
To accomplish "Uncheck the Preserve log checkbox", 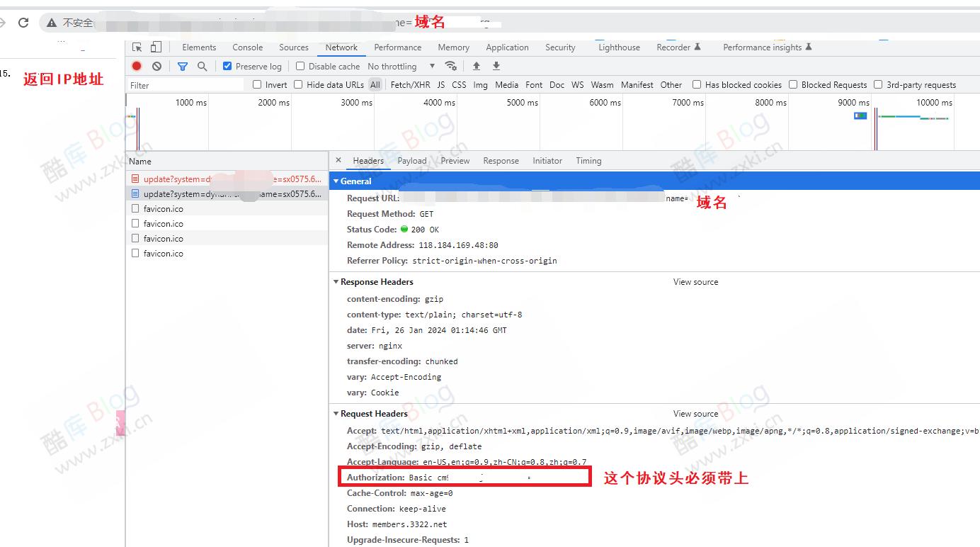I will pos(227,66).
